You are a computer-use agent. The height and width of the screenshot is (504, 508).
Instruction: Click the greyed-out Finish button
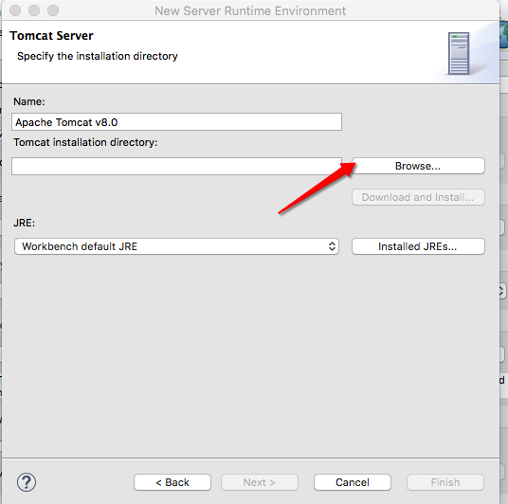point(445,482)
